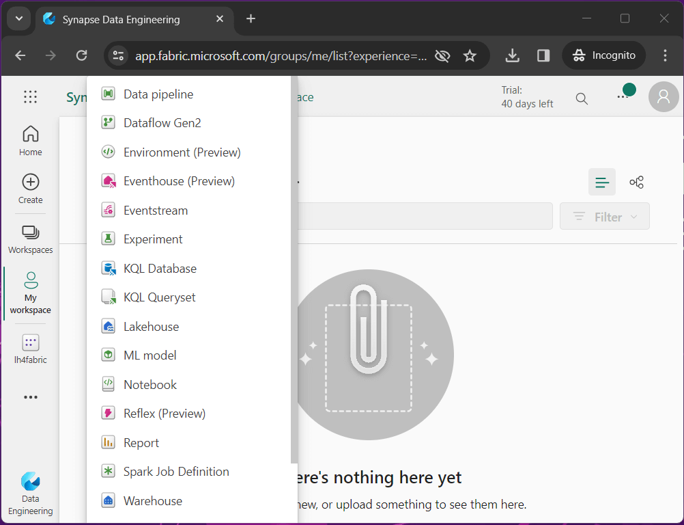This screenshot has width=684, height=525.
Task: Click the KQL Database icon
Action: pyautogui.click(x=108, y=269)
